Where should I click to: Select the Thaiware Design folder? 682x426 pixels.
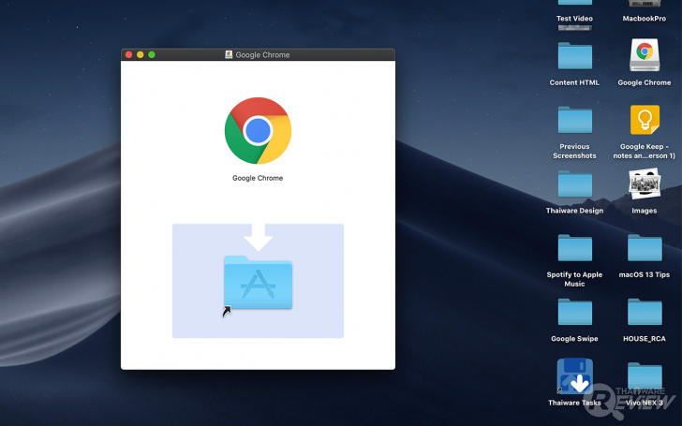click(x=575, y=184)
